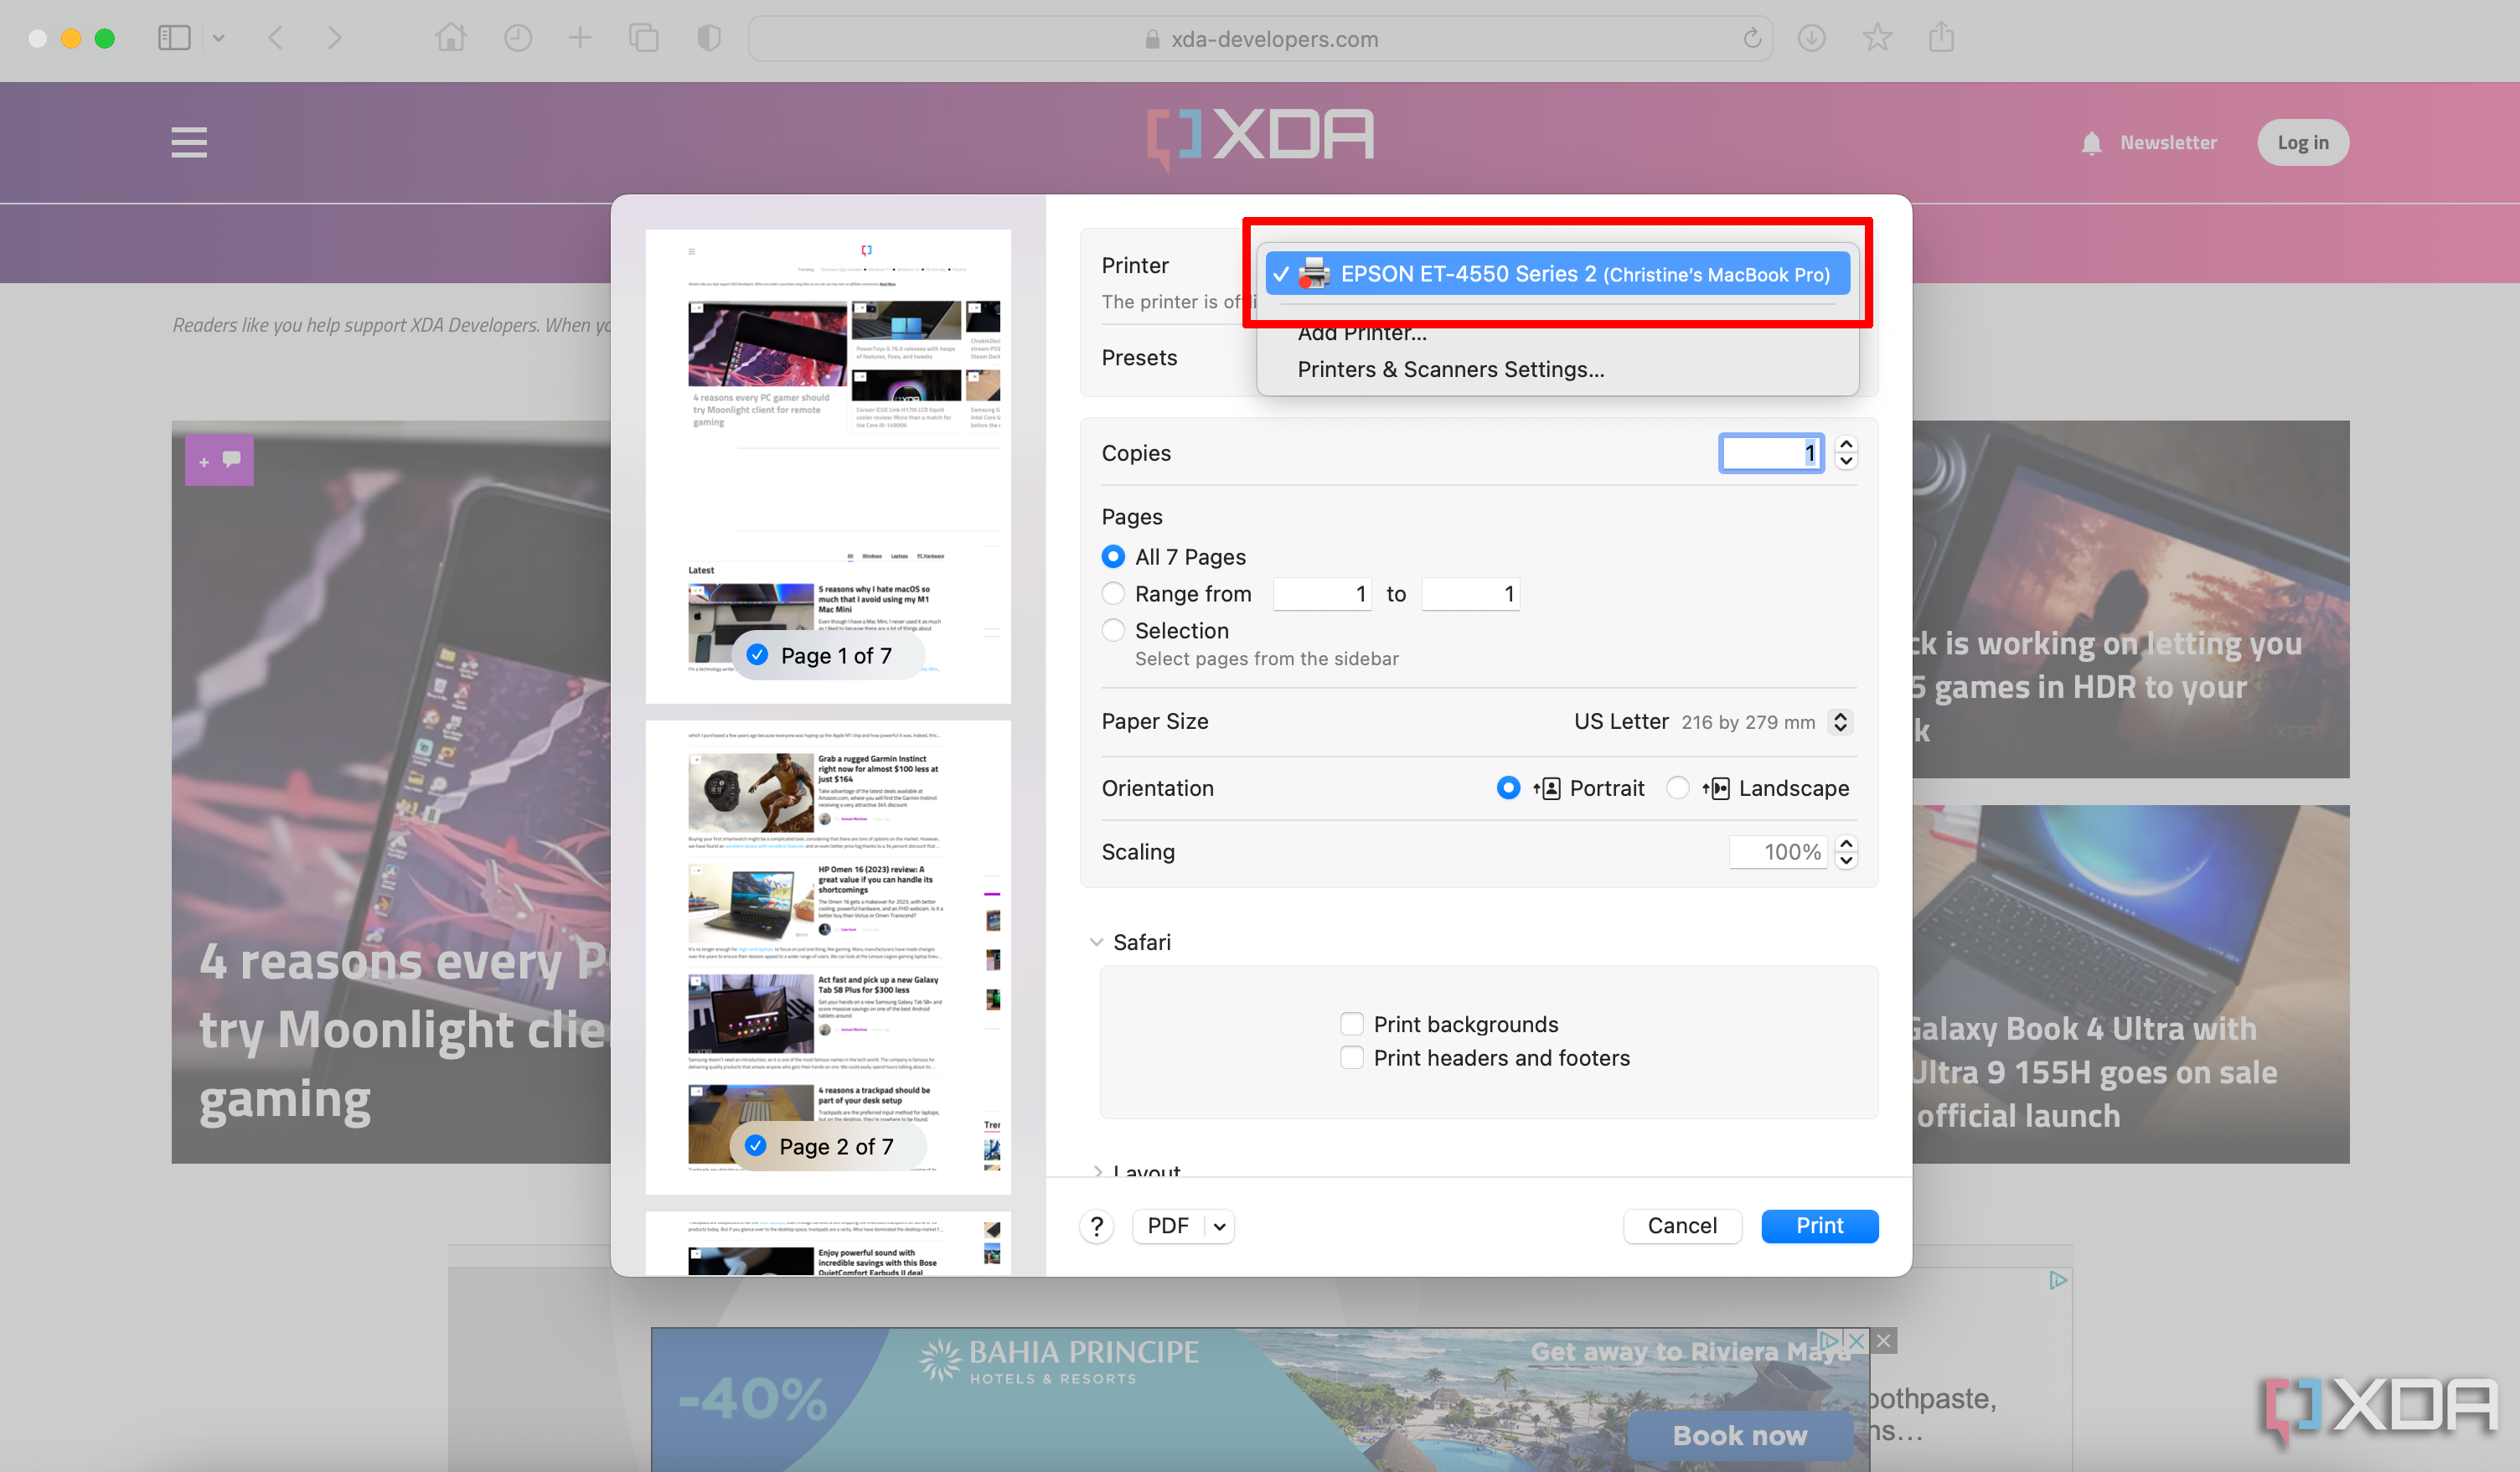
Task: Toggle the Safari sidebar icon
Action: (174, 38)
